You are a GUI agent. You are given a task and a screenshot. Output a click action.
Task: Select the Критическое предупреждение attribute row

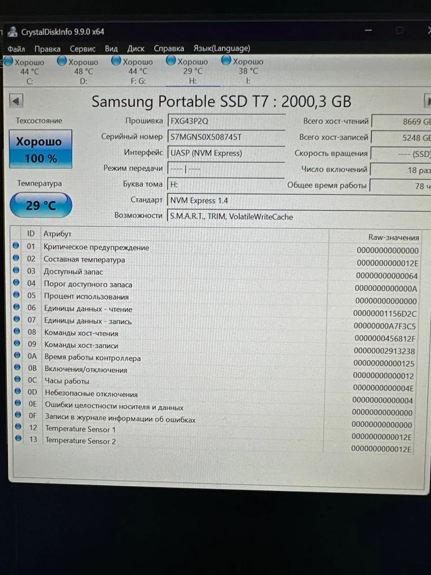coord(216,248)
